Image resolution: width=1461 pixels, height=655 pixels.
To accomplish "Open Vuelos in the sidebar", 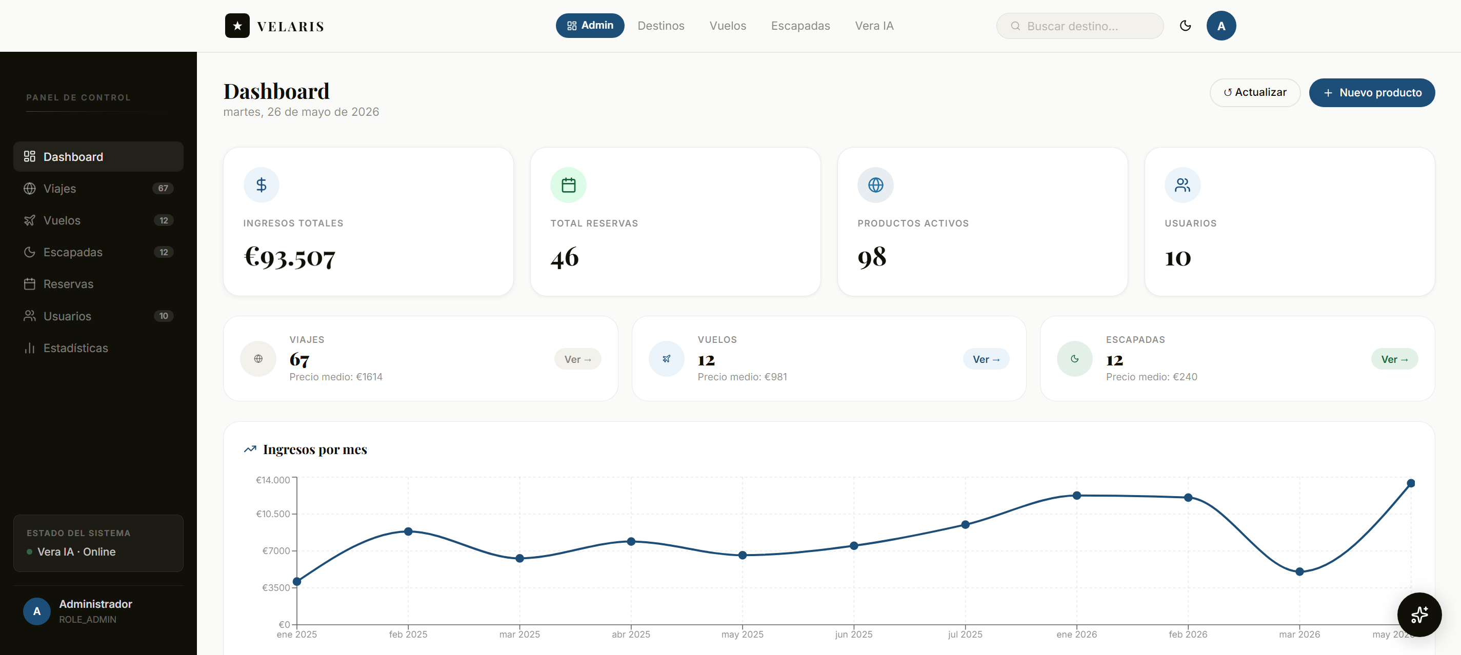I will (x=98, y=220).
